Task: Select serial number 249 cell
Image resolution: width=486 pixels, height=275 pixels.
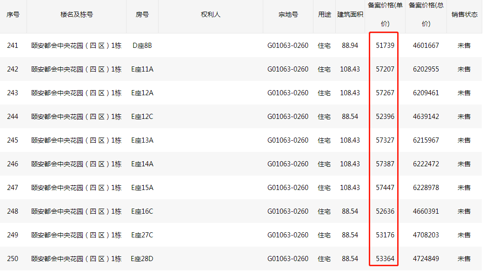Action: pos(13,235)
